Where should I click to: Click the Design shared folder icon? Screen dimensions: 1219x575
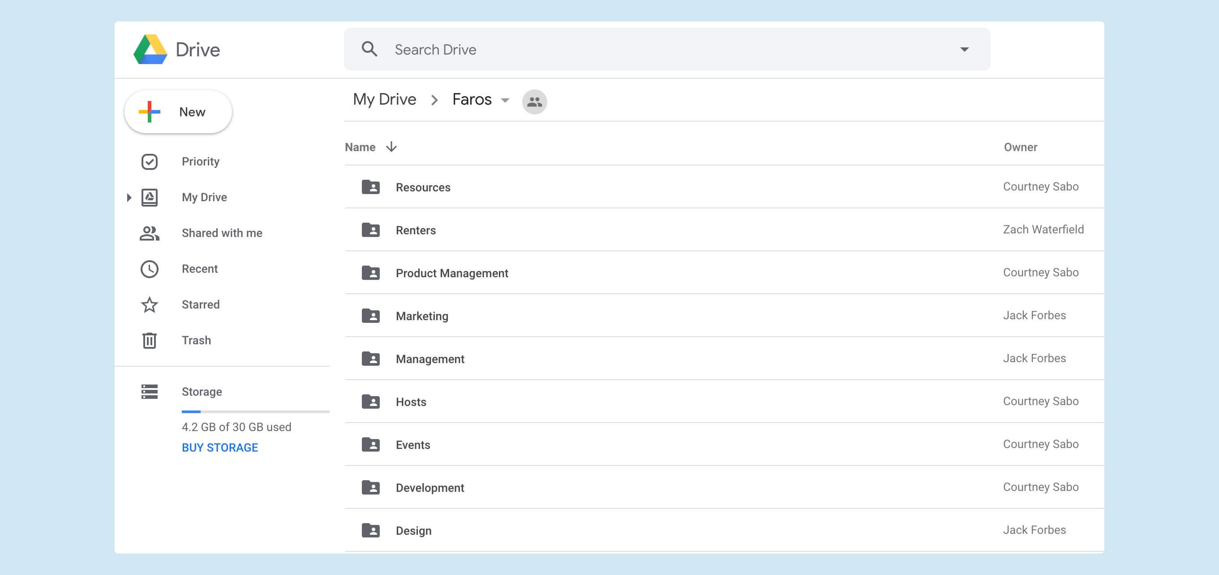tap(370, 531)
